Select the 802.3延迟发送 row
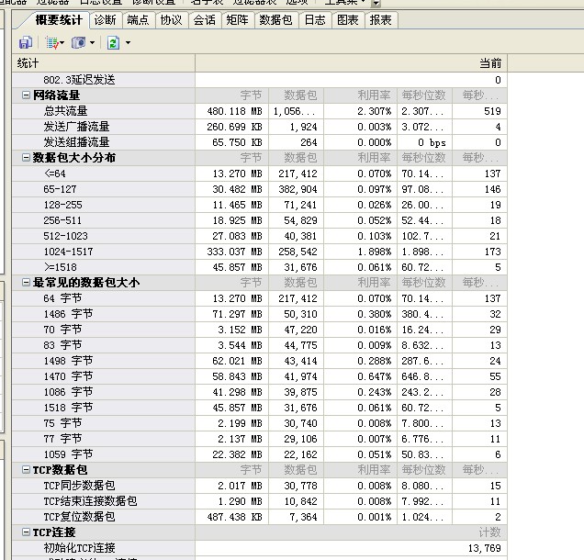The image size is (584, 560). pos(259,80)
